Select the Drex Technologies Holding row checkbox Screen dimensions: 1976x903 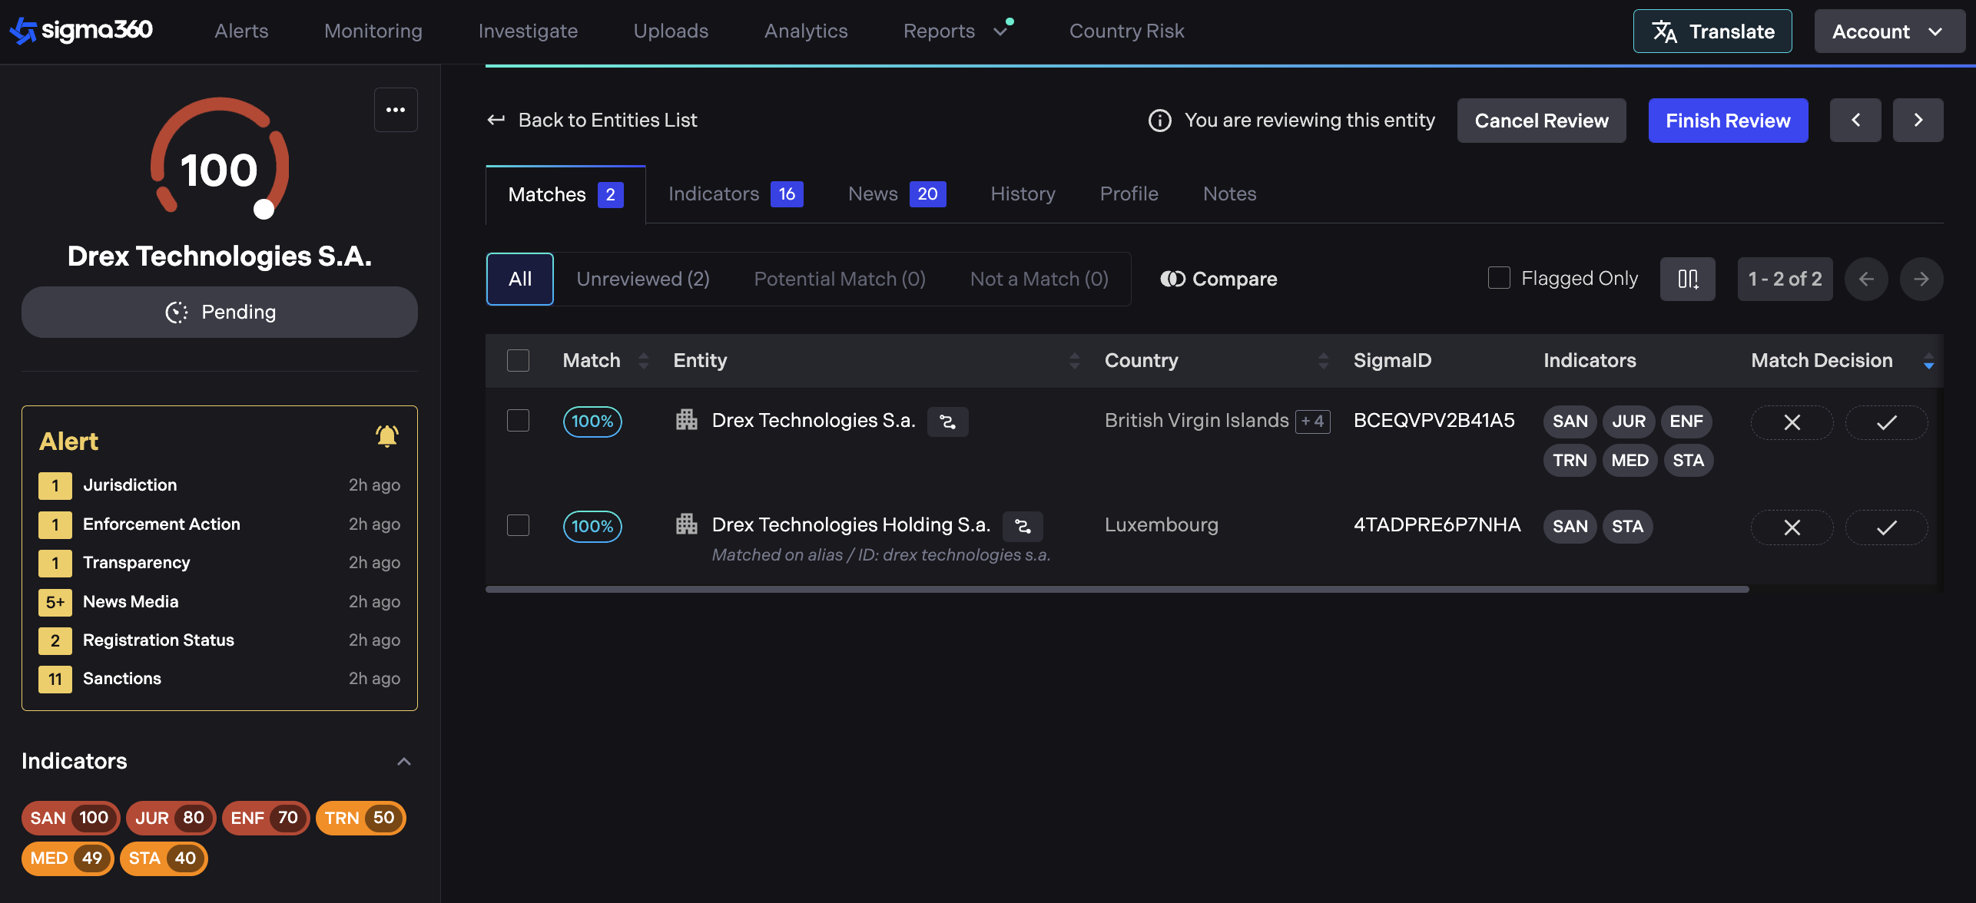(519, 526)
